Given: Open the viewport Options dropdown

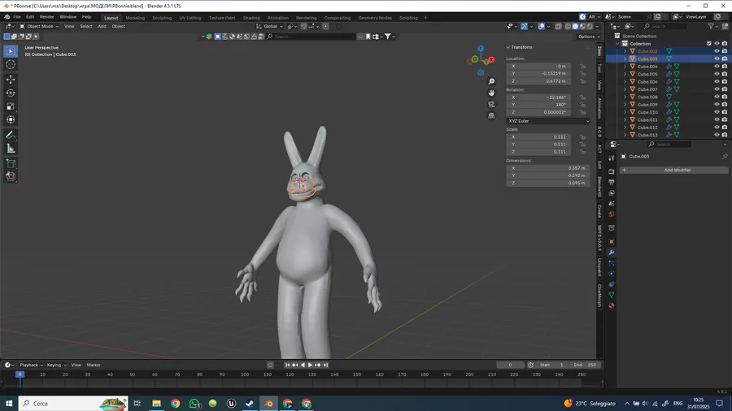Looking at the screenshot, I should click(589, 37).
